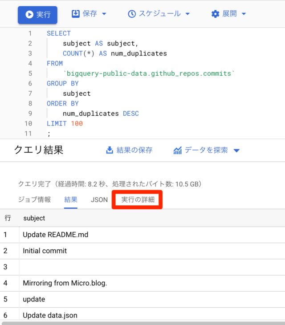Run the query with 実行 button
Viewport: 285px width, 325px height.
point(37,15)
